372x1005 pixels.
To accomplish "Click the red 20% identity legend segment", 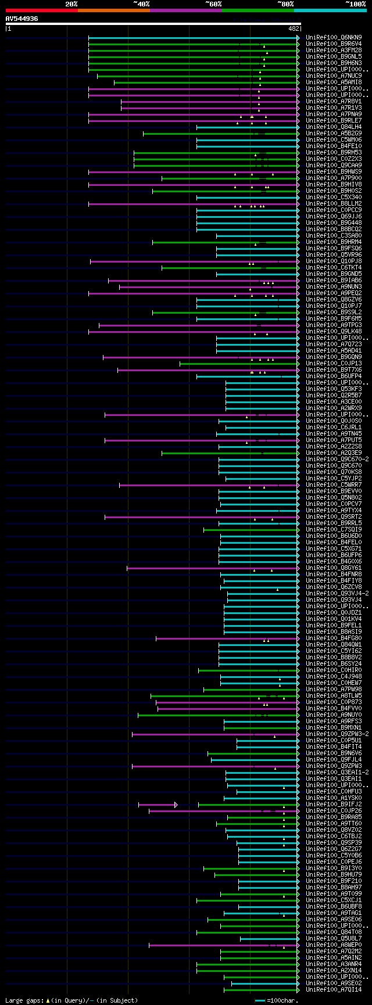I will point(42,10).
